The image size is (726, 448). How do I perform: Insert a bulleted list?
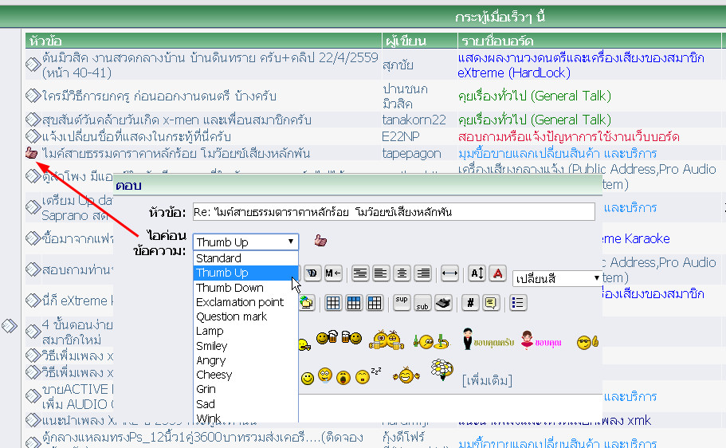click(518, 303)
